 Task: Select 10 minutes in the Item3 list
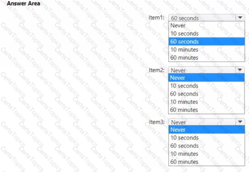[x=207, y=154]
